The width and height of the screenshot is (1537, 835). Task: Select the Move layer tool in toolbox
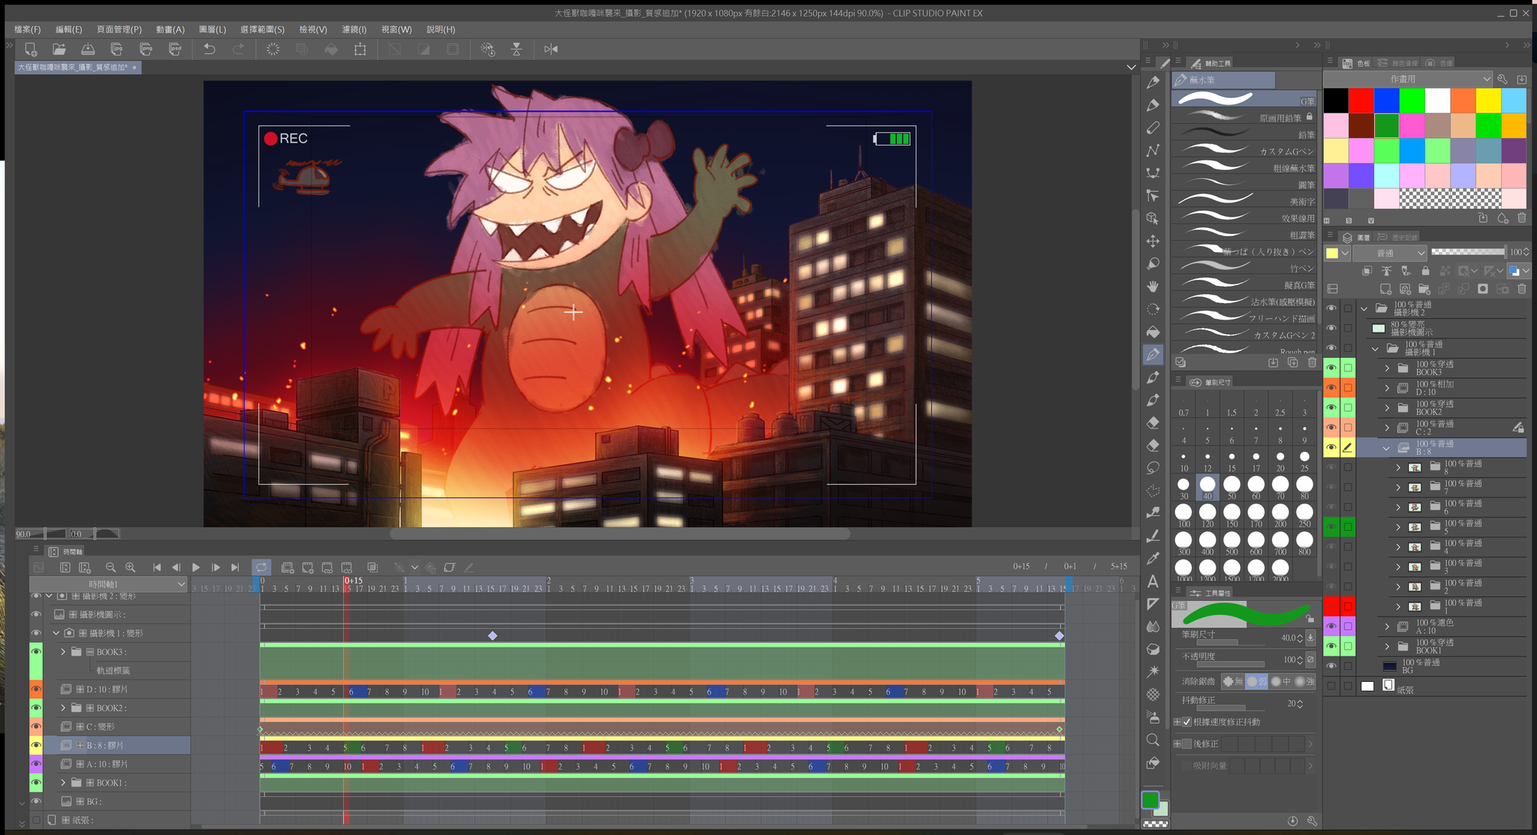click(1153, 242)
